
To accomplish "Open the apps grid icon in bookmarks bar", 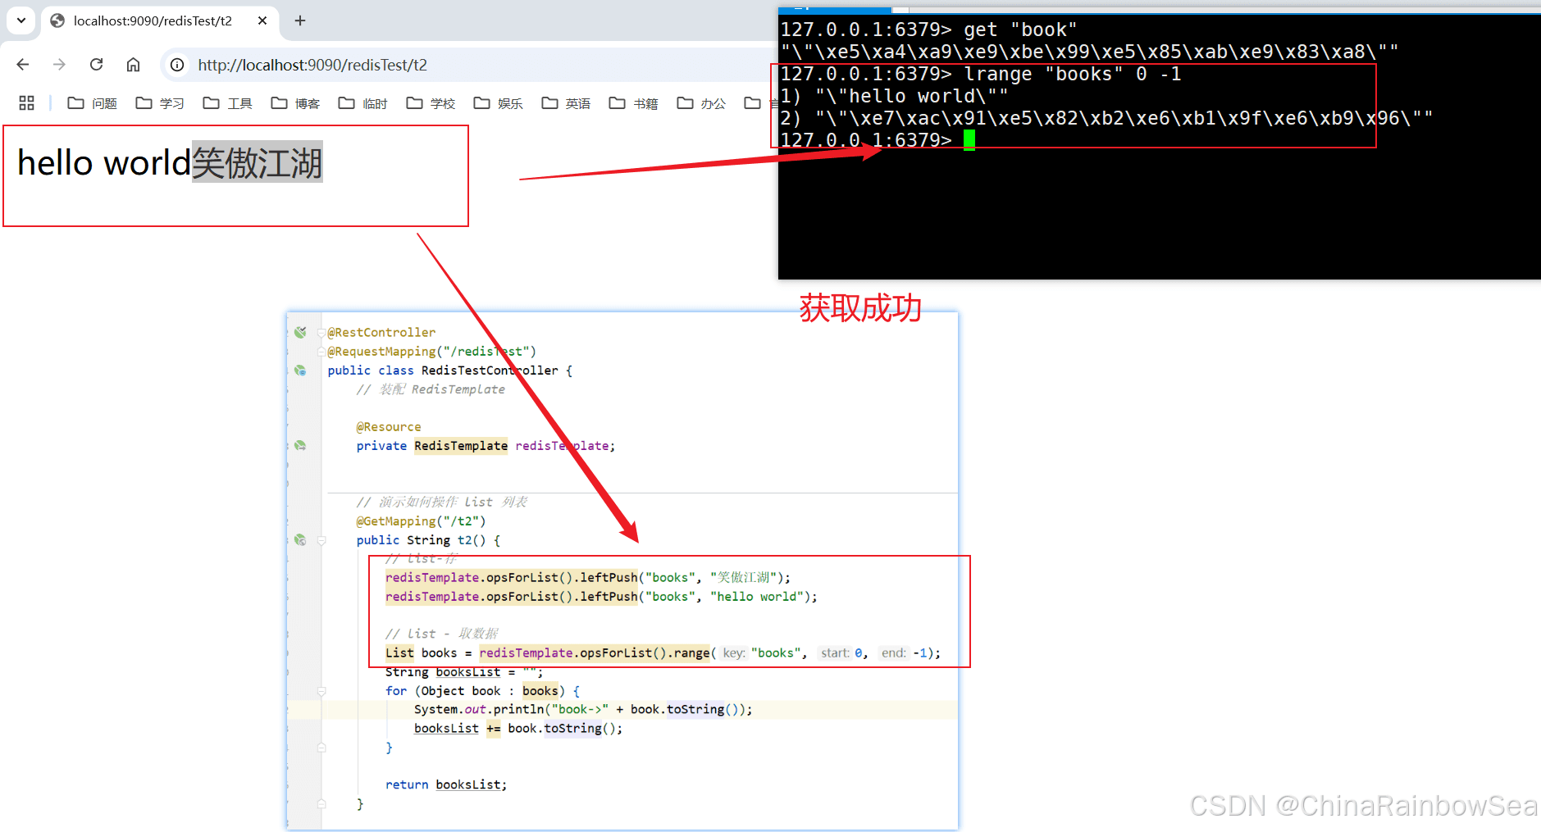I will pos(26,102).
